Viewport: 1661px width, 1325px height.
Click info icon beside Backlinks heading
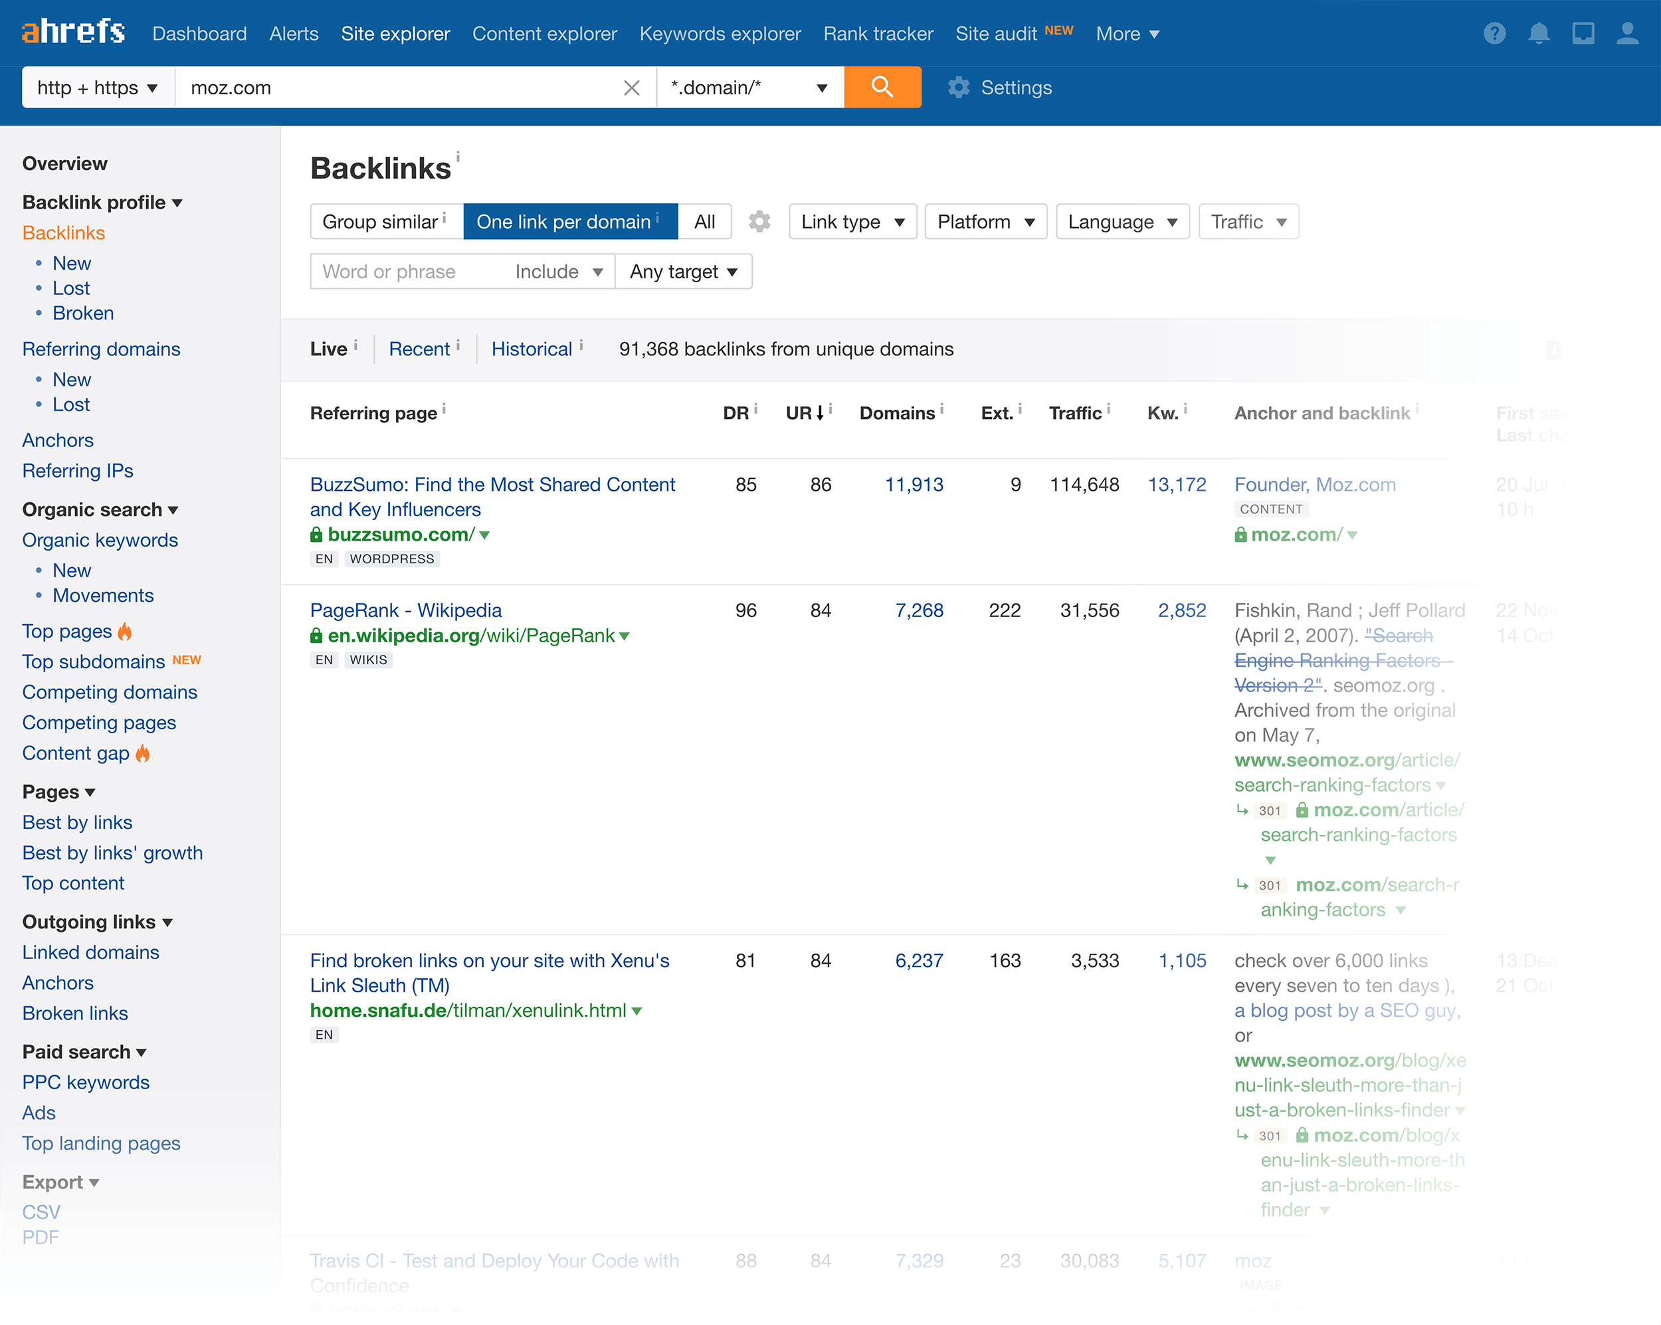458,156
